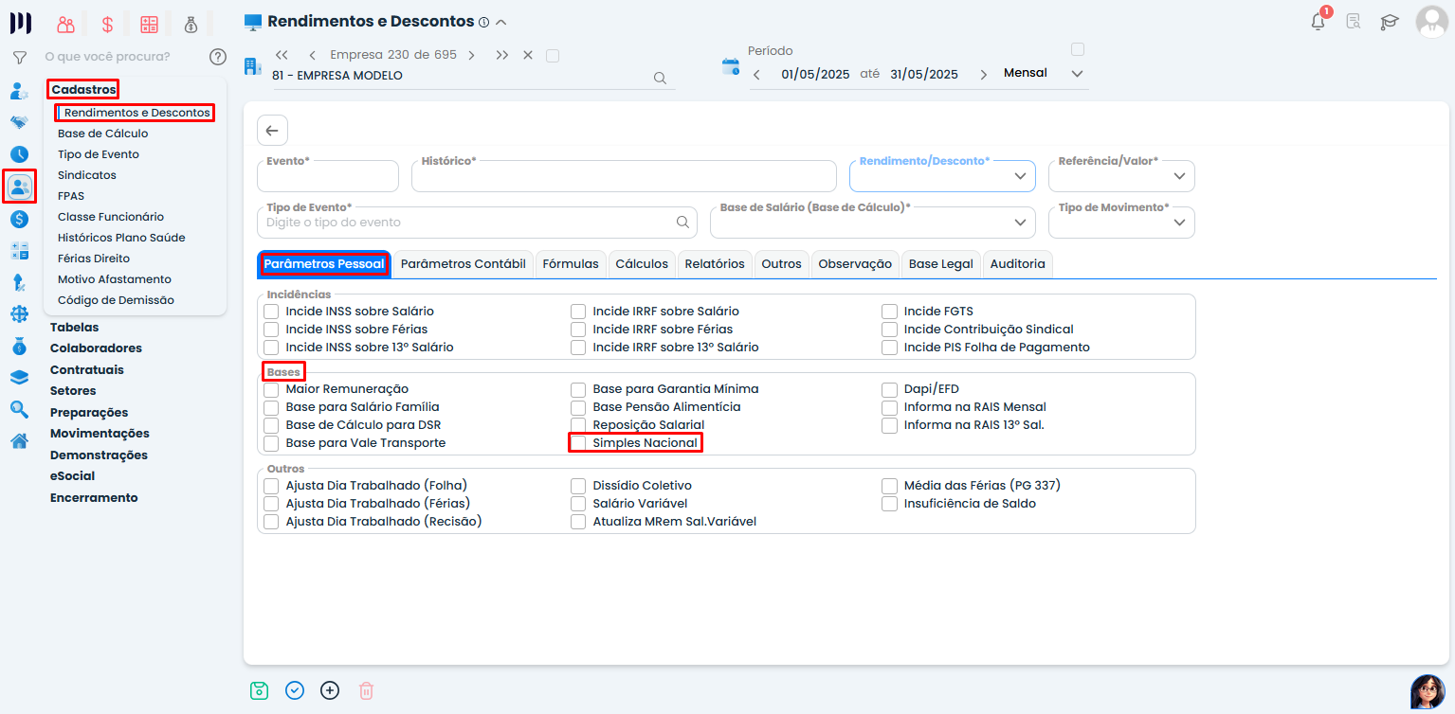Click the graduation cap icon
1455x714 pixels.
point(1389,22)
